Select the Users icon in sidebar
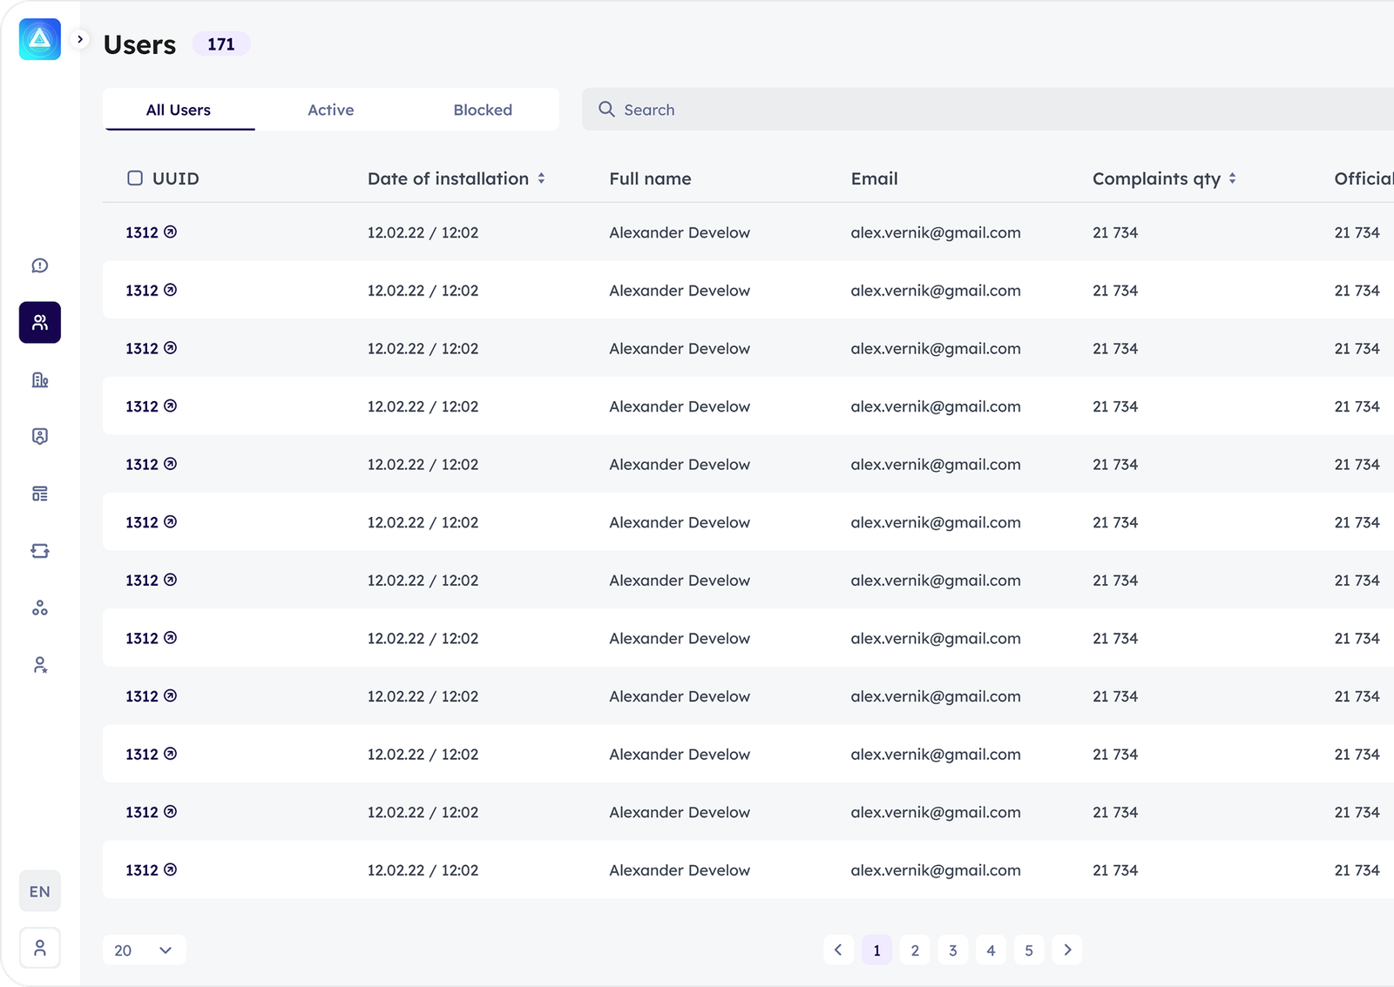The image size is (1394, 987). click(x=39, y=323)
